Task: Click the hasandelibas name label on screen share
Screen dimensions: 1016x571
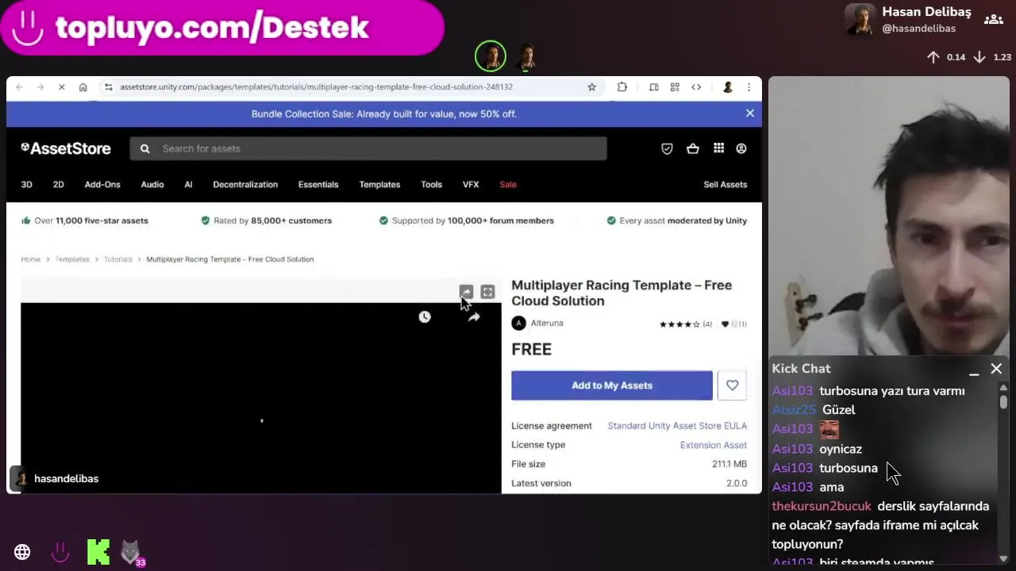Action: pos(66,479)
